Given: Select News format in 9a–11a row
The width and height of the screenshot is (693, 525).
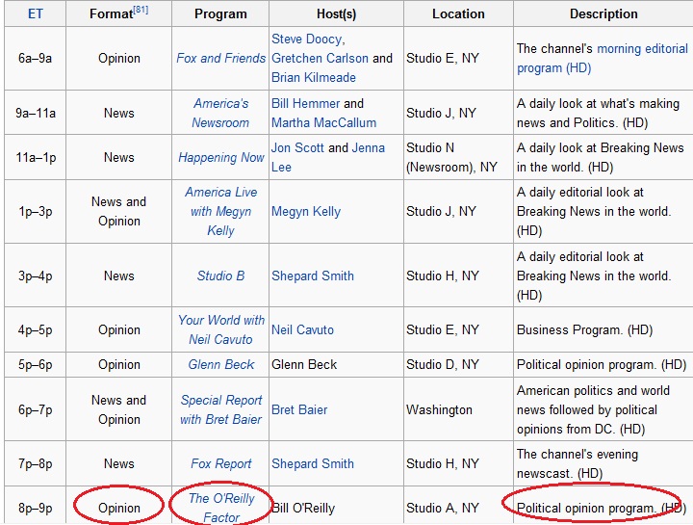Looking at the screenshot, I should 119,113.
